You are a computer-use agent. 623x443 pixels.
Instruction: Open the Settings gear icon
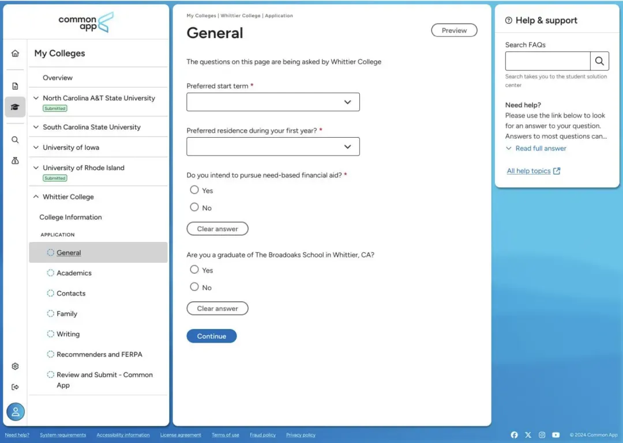[15, 366]
